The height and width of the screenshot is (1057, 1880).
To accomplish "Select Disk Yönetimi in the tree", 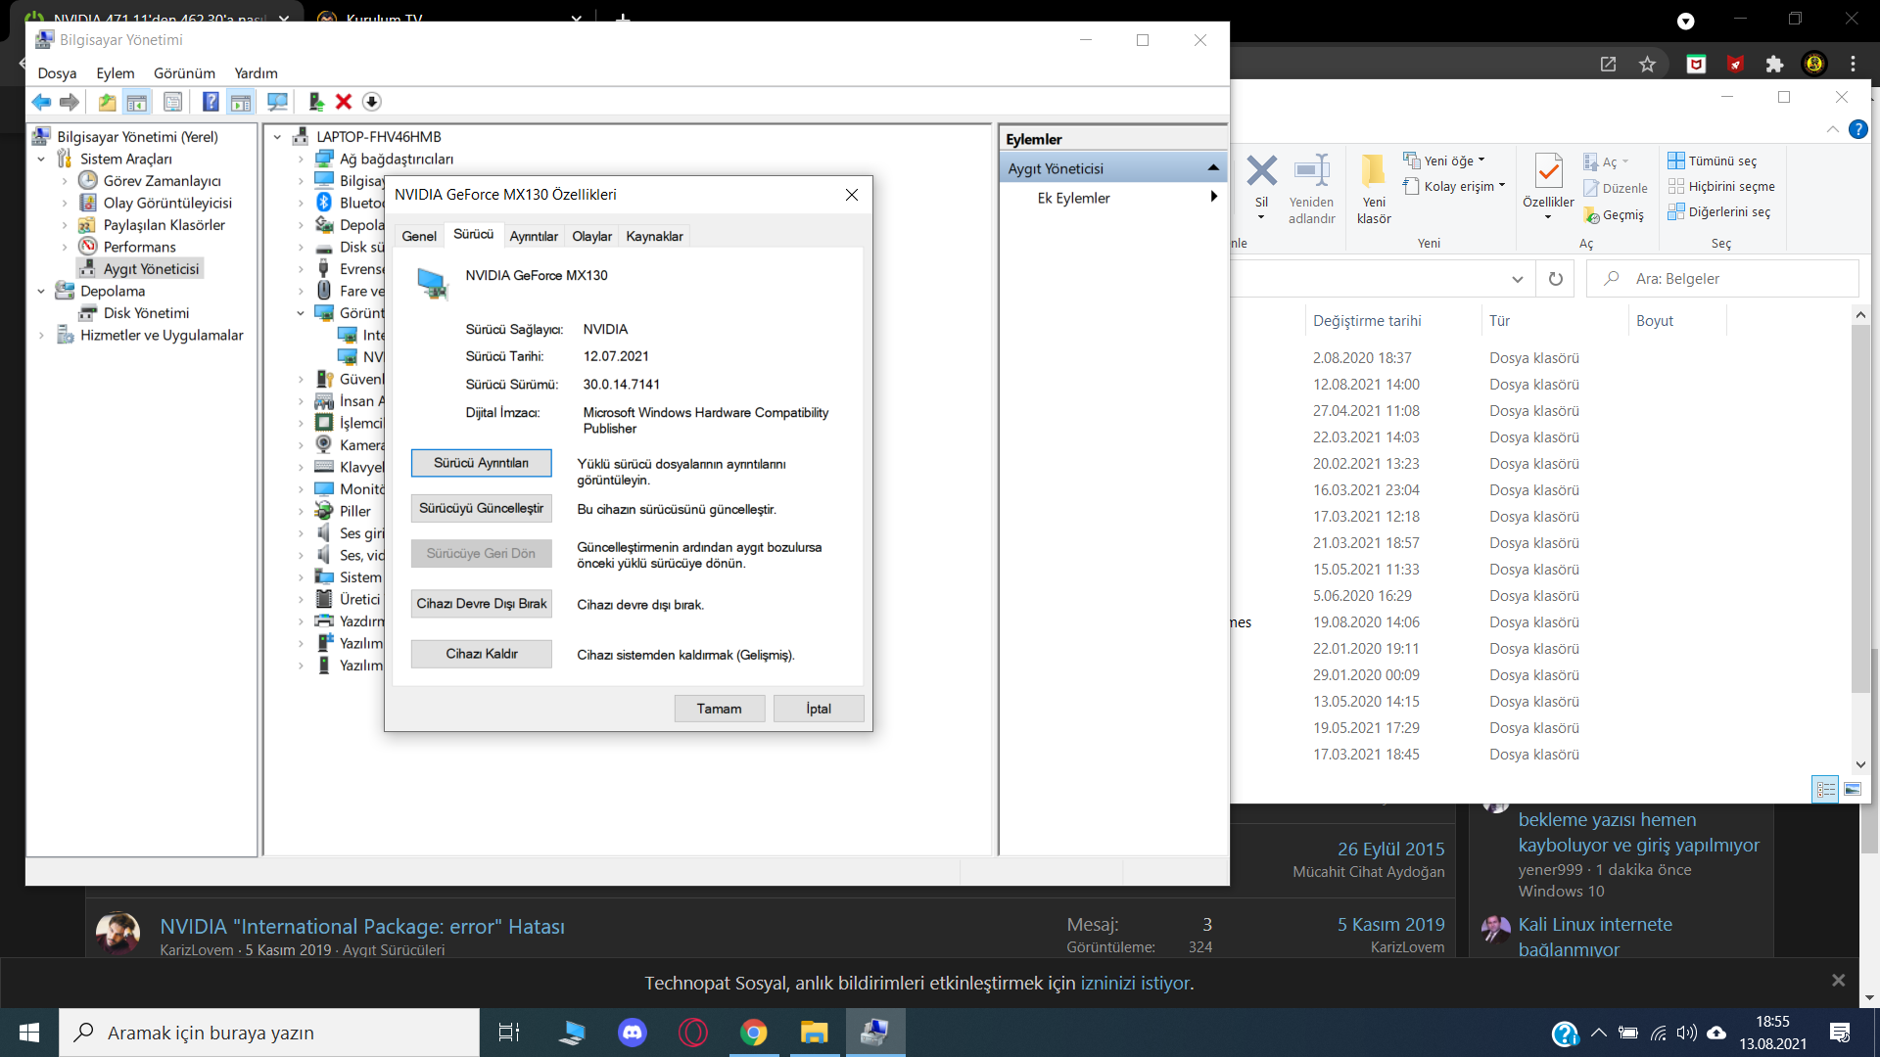I will coord(146,313).
